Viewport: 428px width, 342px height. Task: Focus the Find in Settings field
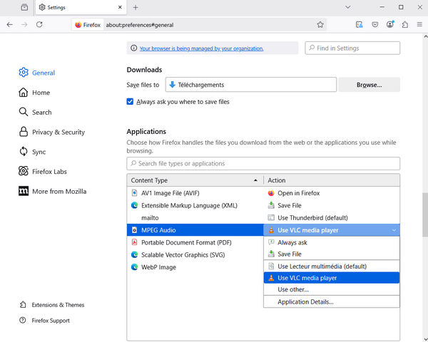click(352, 48)
